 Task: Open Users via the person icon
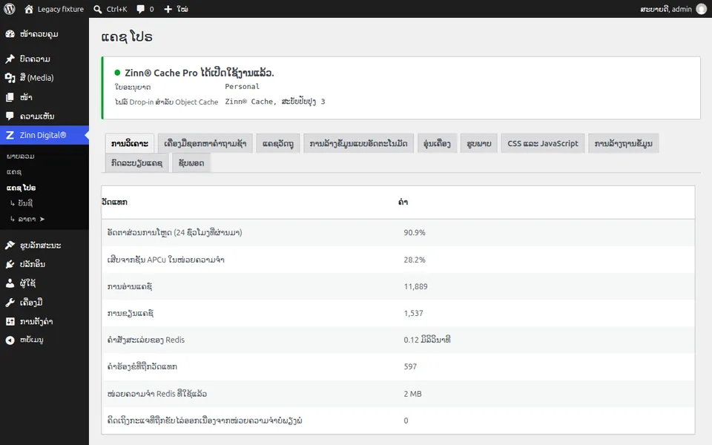pos(10,283)
